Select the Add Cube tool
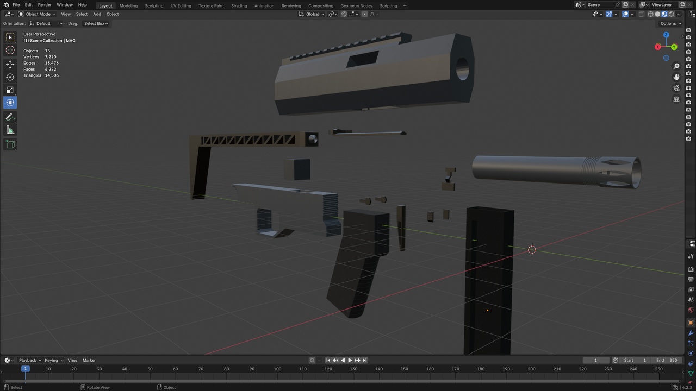The width and height of the screenshot is (696, 391). click(10, 144)
